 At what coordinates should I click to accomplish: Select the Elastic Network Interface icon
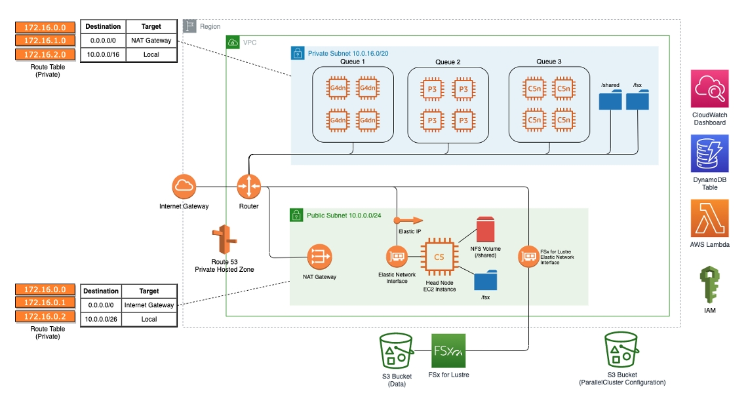pos(397,257)
